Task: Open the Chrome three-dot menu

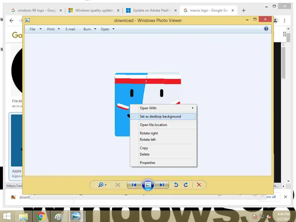Action: 284,21
